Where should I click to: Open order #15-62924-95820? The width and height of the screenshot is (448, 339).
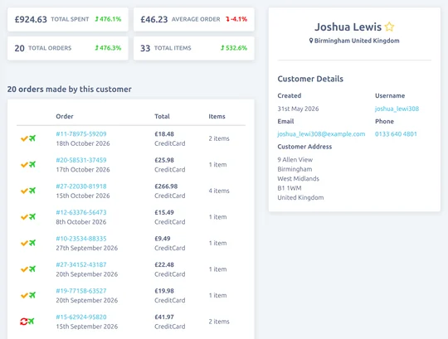pos(81,317)
